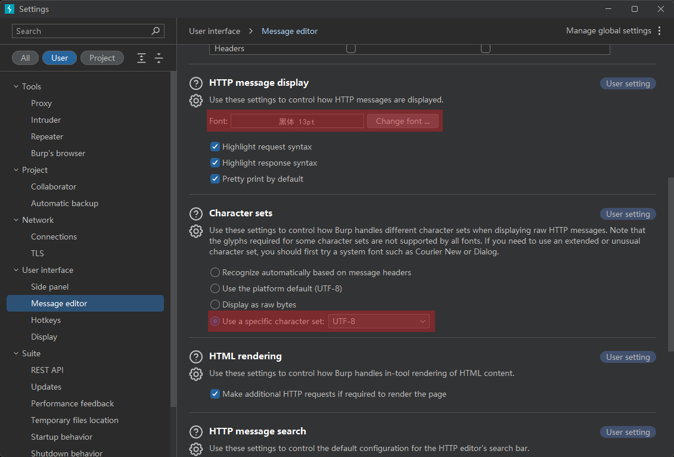This screenshot has width=674, height=457.
Task: Check the second Headers row checkbox
Action: click(x=486, y=48)
